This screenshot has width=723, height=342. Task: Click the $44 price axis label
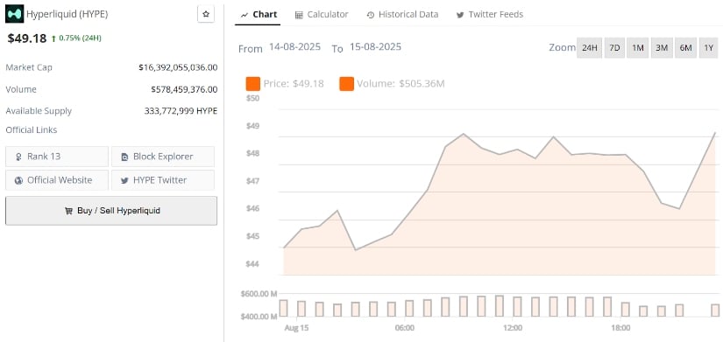(253, 264)
